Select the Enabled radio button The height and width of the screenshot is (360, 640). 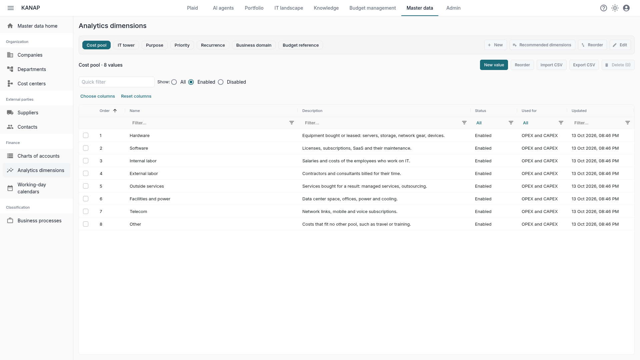[191, 82]
